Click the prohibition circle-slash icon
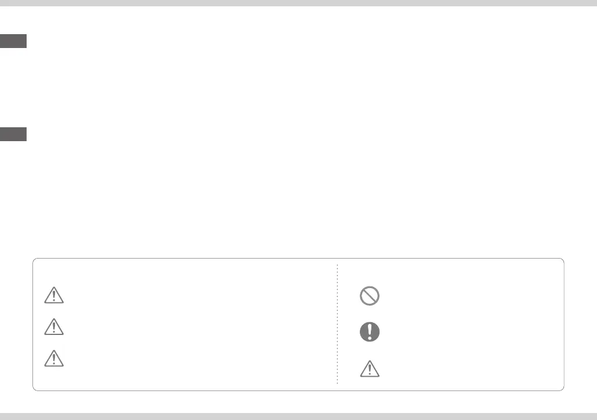 pos(369,296)
